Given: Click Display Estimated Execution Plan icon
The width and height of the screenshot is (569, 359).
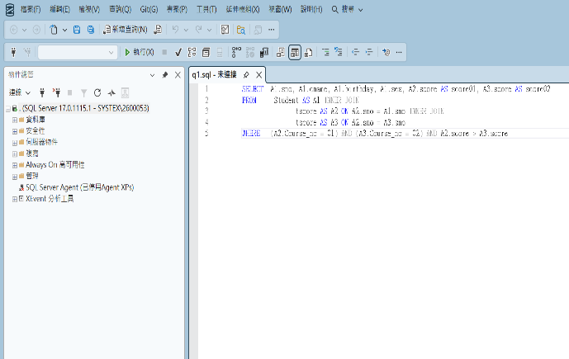Looking at the screenshot, I should tap(192, 53).
